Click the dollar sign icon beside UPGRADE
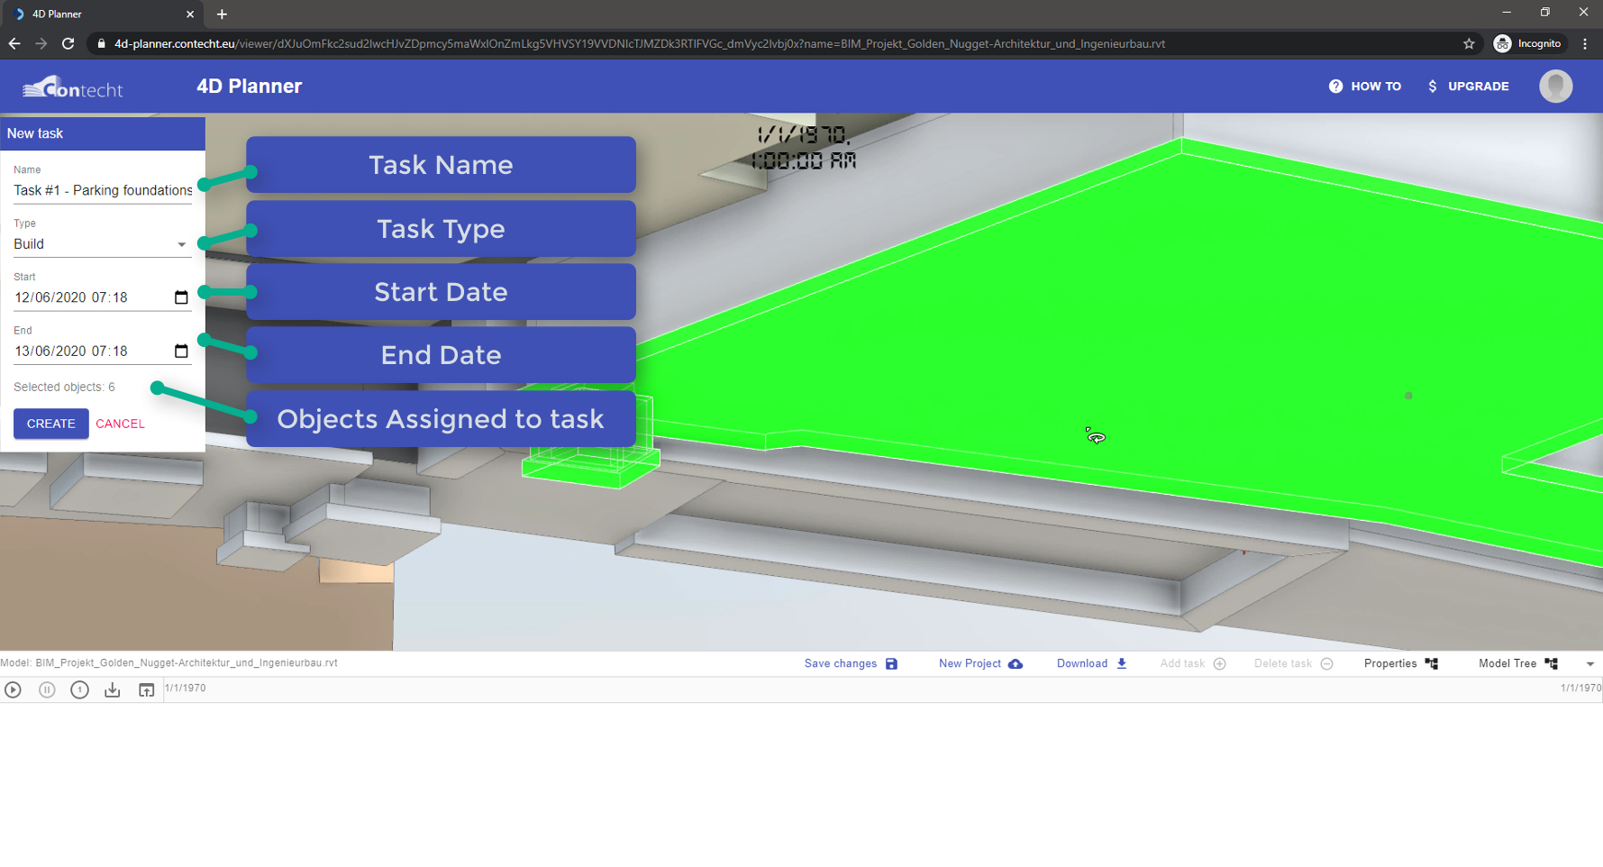Screen dimensions: 1603x867 point(1433,87)
